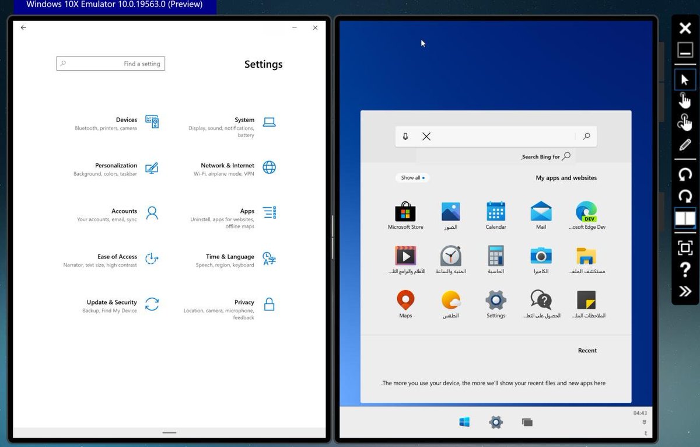
Task: Open Network & Internet settings
Action: tap(235, 169)
